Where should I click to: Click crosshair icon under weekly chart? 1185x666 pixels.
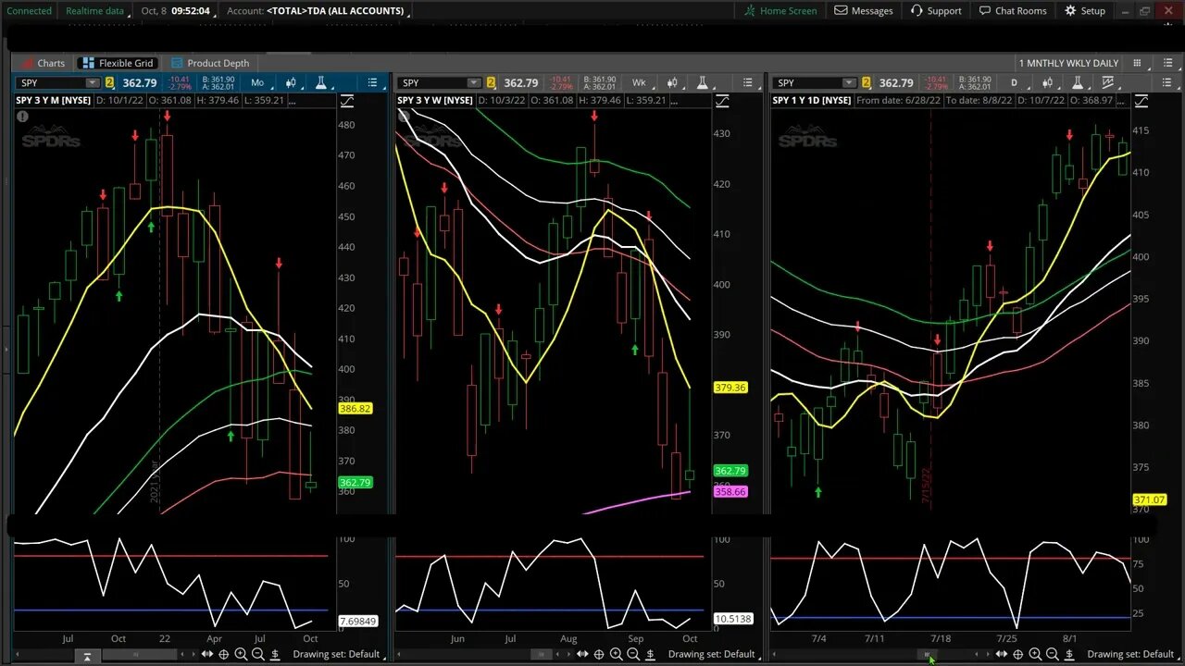[599, 654]
